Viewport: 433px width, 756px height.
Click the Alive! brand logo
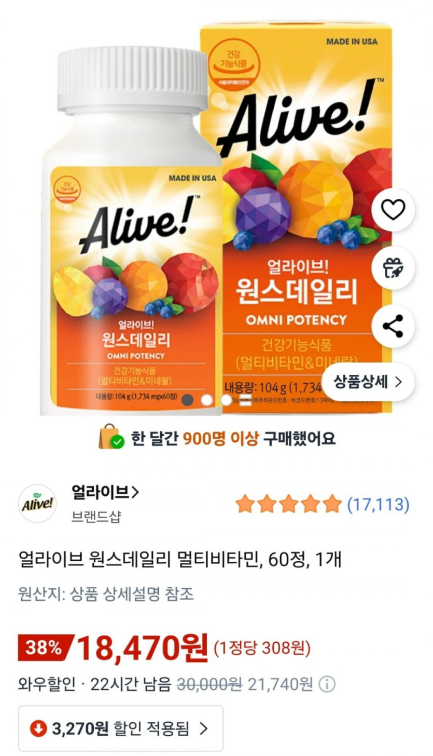click(x=37, y=504)
